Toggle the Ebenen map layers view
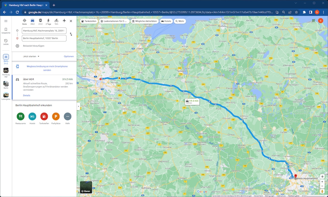This screenshot has width=328, height=197. [86, 187]
